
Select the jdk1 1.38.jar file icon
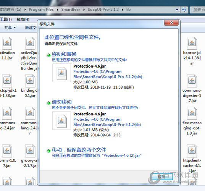pos(7,81)
